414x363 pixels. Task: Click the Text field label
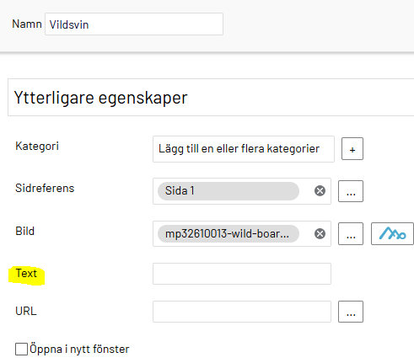26,273
